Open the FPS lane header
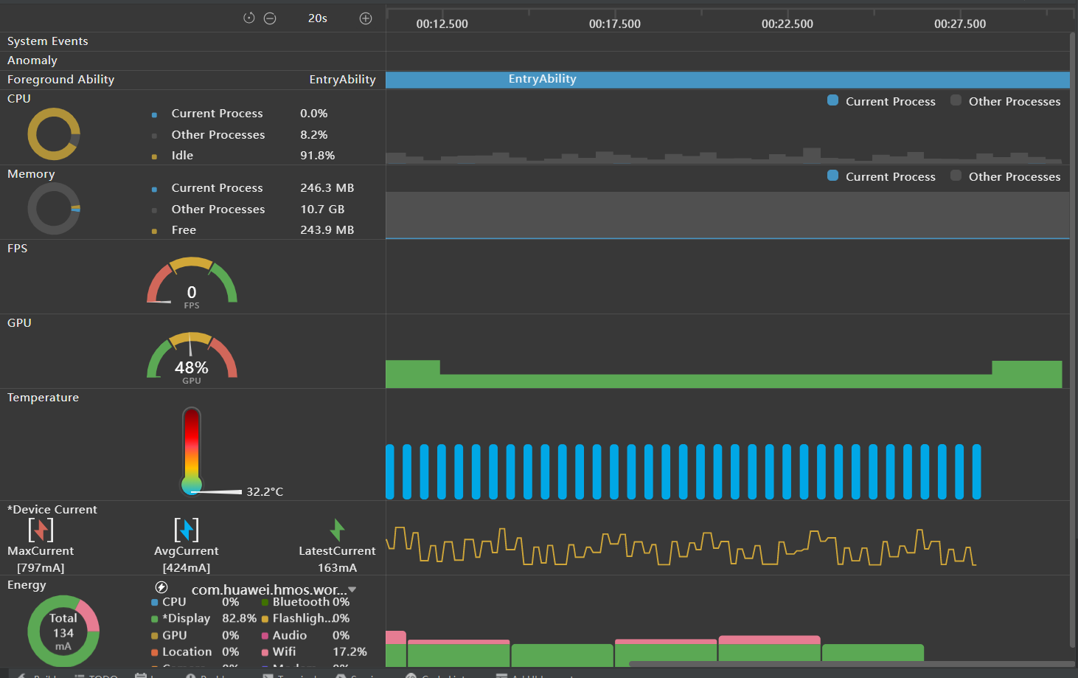 [17, 249]
